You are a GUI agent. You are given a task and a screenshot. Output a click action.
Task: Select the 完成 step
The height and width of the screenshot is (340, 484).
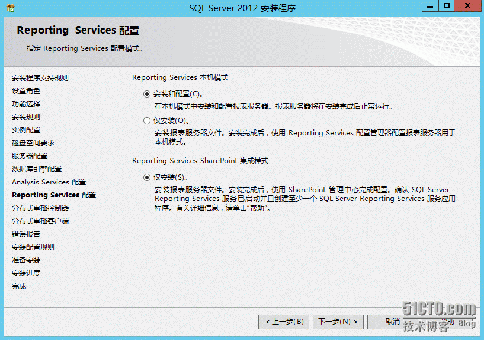pos(19,286)
